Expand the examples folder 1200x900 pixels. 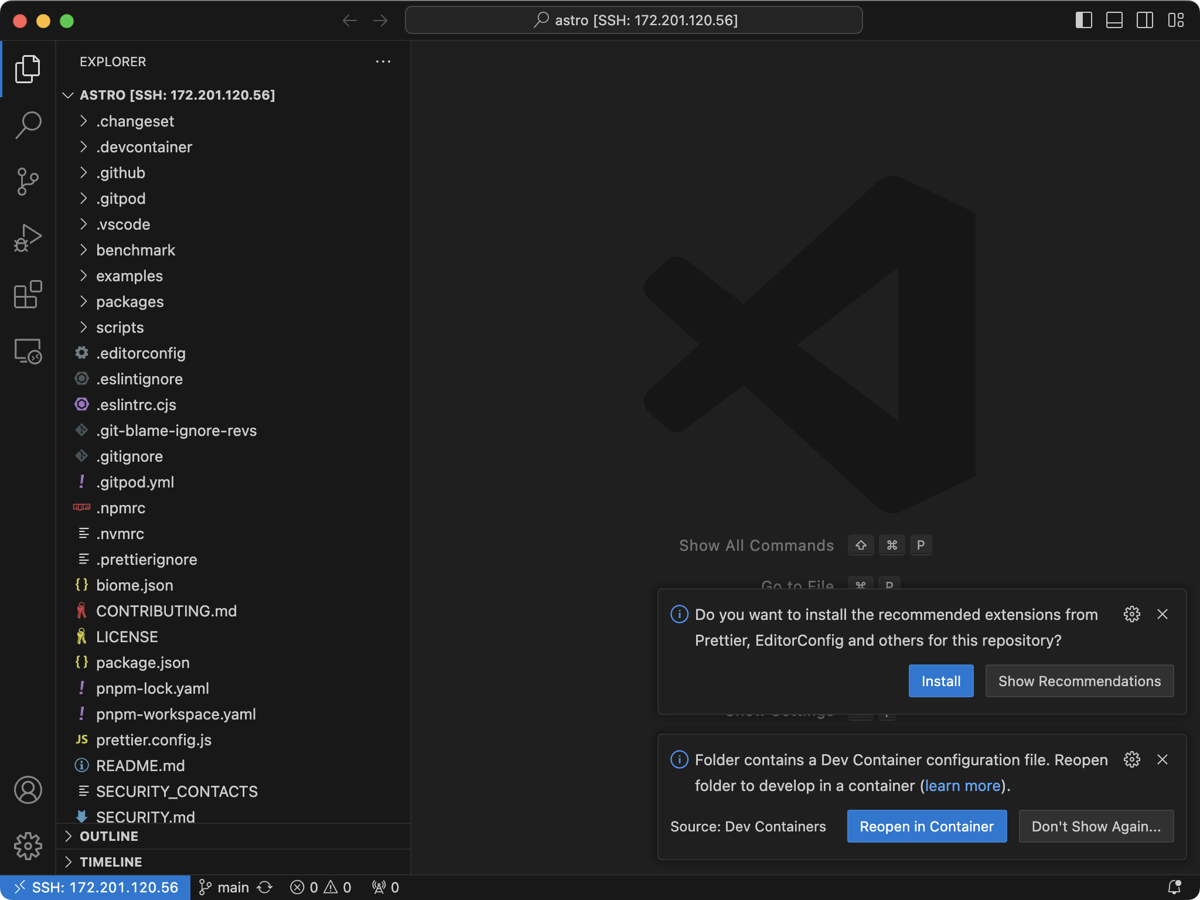point(233,276)
